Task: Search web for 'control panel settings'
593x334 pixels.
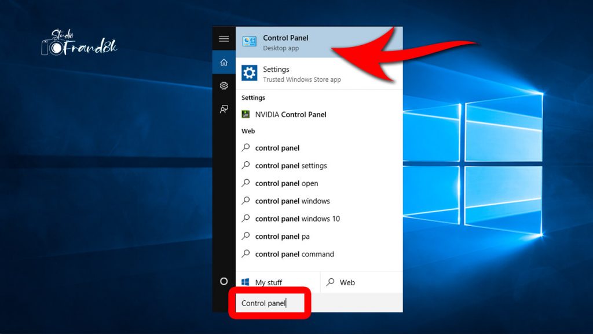Action: click(291, 165)
